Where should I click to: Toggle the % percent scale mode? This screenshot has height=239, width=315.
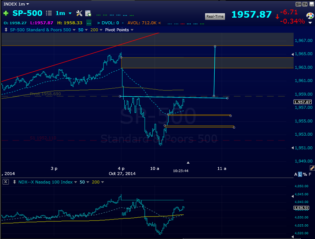coord(305,174)
